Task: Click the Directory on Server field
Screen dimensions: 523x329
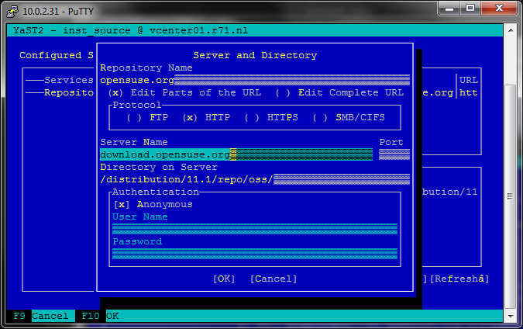Action: (255, 179)
